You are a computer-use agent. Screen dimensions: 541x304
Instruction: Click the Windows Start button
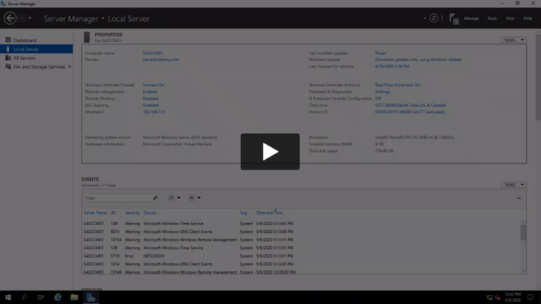point(8,297)
